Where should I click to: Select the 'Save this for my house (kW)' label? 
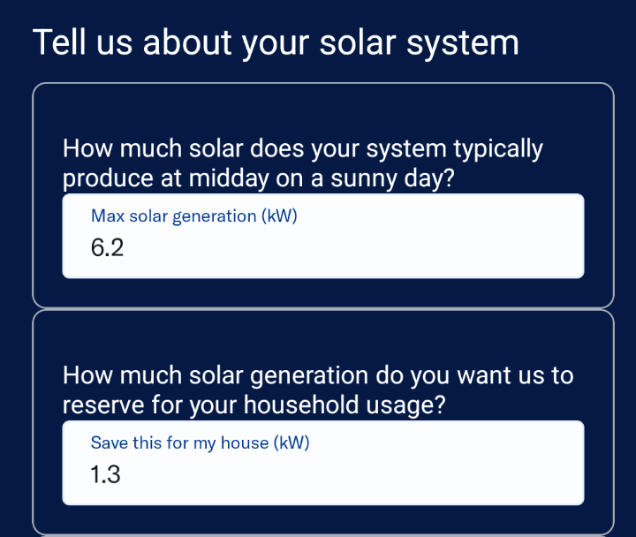(x=200, y=442)
